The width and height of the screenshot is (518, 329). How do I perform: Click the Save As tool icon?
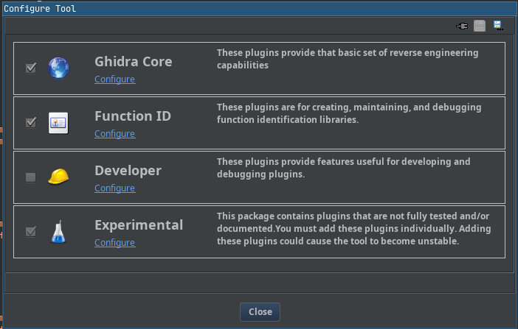click(x=498, y=25)
